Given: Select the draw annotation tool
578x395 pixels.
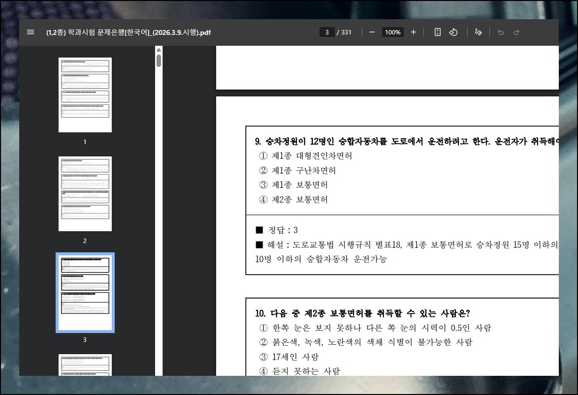Looking at the screenshot, I should coord(478,32).
